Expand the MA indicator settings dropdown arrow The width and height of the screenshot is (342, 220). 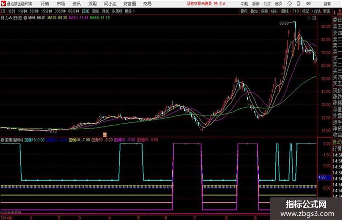25,18
